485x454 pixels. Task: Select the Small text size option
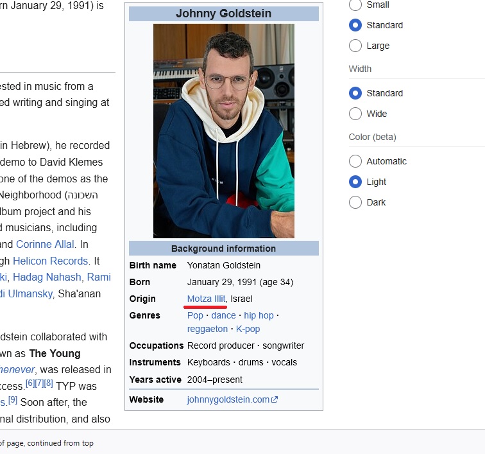pos(355,4)
